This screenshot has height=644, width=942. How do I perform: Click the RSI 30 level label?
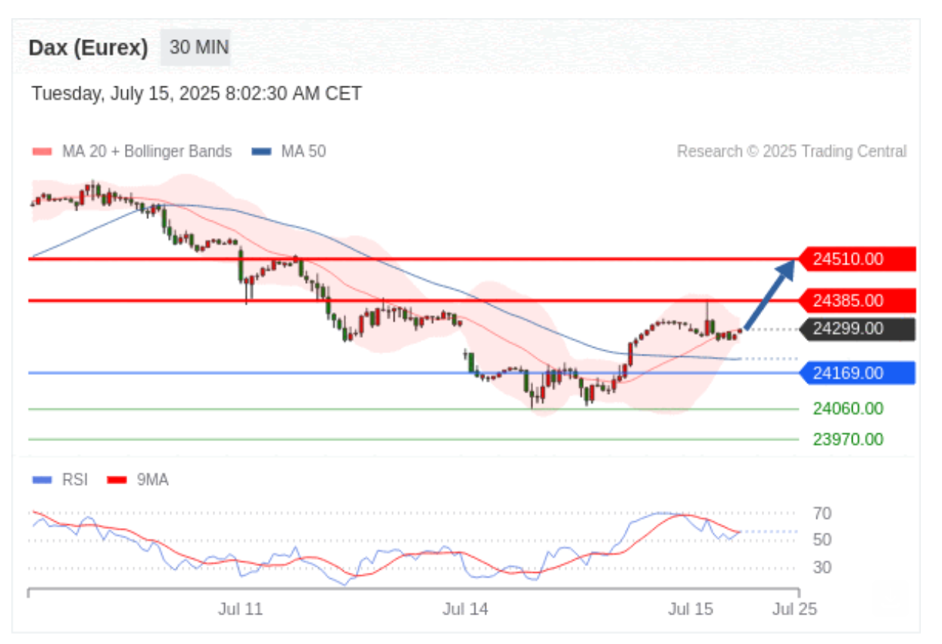[x=822, y=567]
